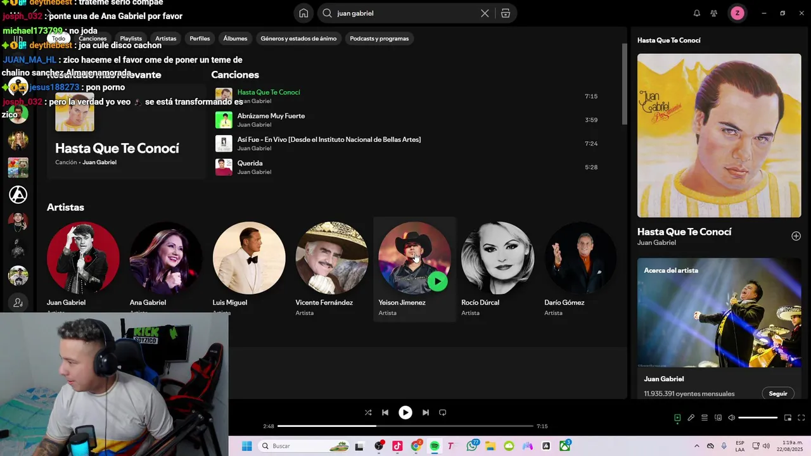Viewport: 811px width, 456px height.
Task: Follow Juan Gabriel with the Seguir button
Action: click(778, 393)
